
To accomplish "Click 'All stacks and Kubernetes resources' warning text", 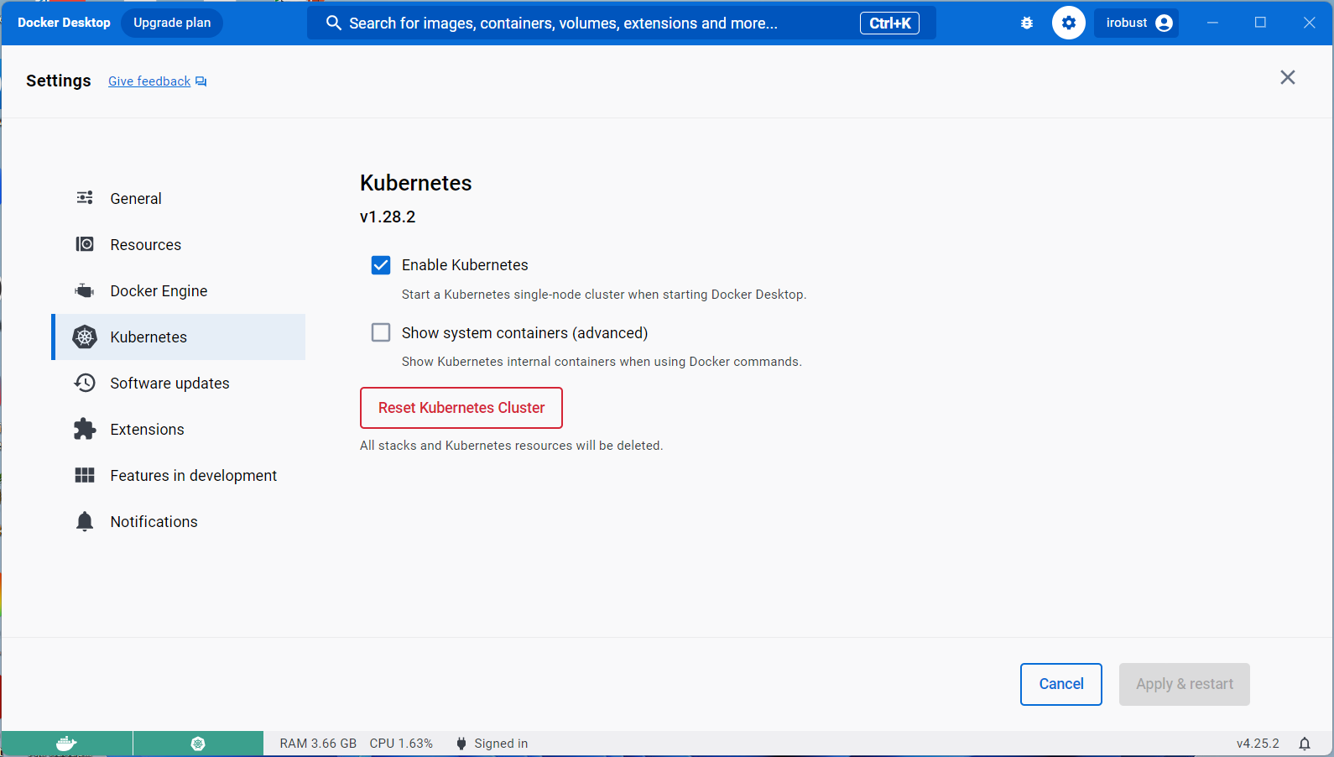I will (x=511, y=446).
